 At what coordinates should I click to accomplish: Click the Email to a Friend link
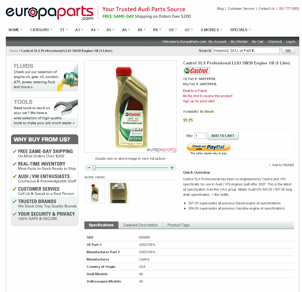(x=195, y=91)
